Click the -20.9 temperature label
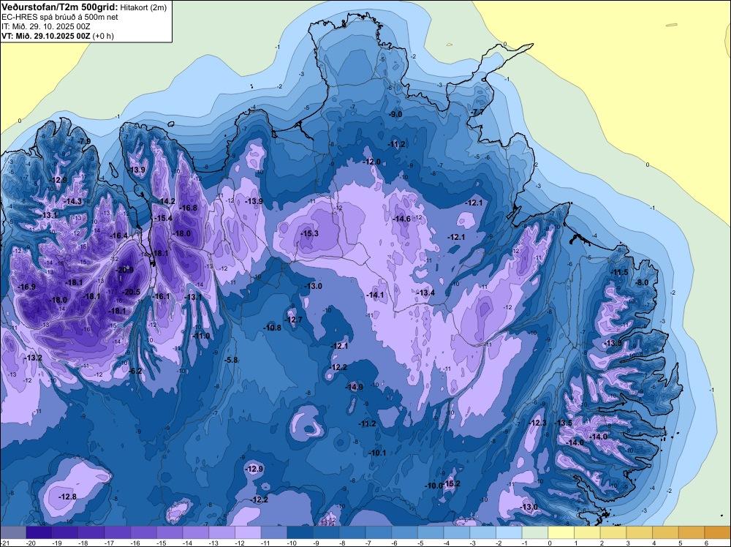Screen dimensions: 731x547 [x=124, y=270]
